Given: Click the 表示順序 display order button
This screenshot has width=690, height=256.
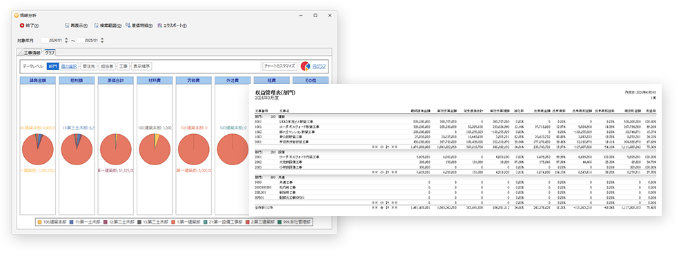Looking at the screenshot, I should (141, 66).
